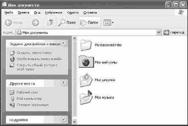Screen dimensions: 188x126
Task: Close the Мои документы window
Action: (x=183, y=5)
